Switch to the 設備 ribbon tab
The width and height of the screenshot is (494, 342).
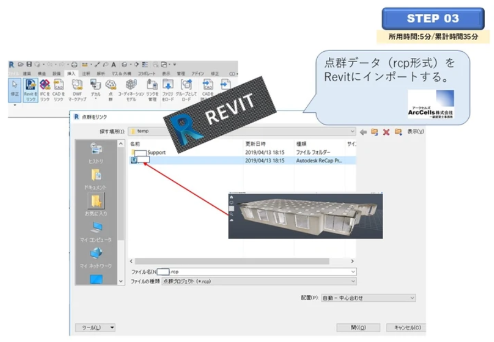[x=57, y=74]
